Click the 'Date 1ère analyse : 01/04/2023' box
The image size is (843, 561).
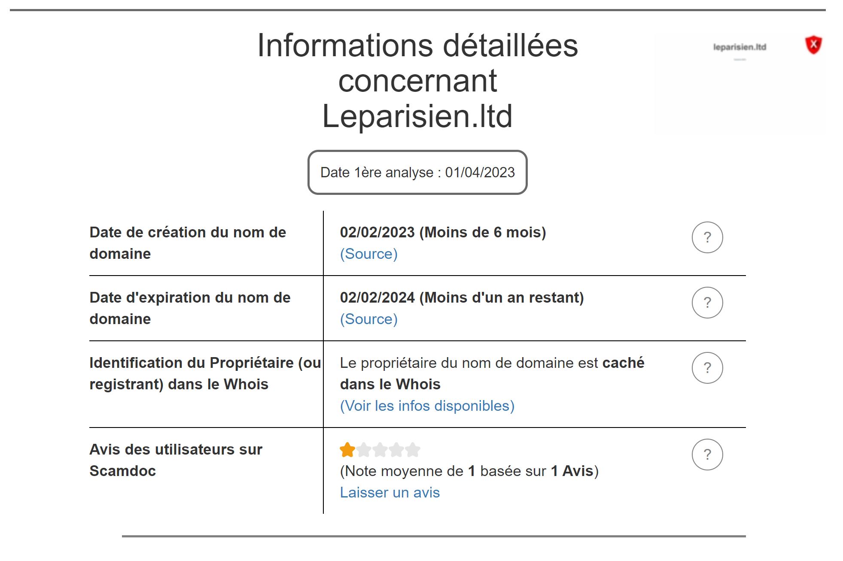417,172
